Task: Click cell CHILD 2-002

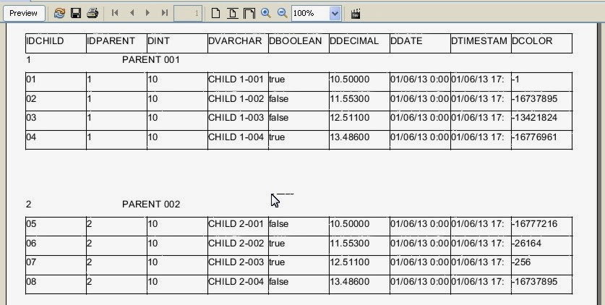Action: coord(238,246)
